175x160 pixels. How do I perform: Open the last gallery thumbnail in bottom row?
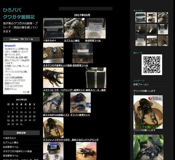tap(163, 41)
